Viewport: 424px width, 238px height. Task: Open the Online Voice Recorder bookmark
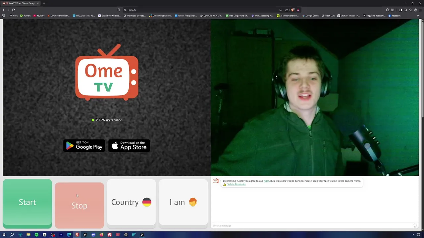pyautogui.click(x=161, y=16)
